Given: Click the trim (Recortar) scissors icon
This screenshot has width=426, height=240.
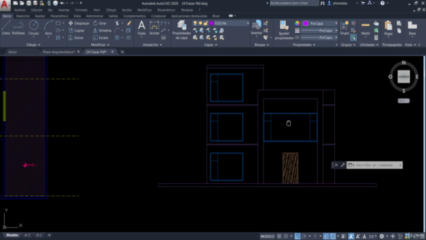Looking at the screenshot, I should (117, 23).
